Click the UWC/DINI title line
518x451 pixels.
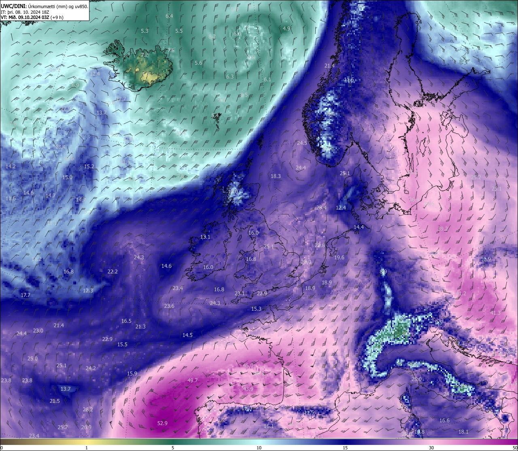[45, 6]
